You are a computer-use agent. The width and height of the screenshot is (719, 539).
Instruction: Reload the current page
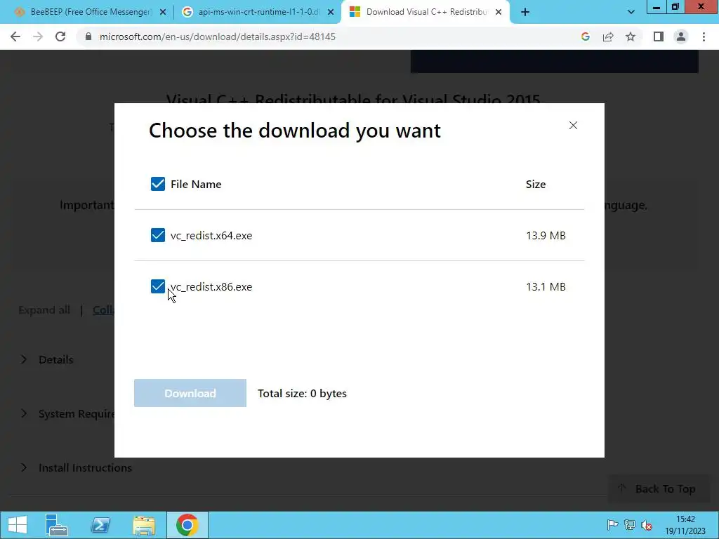pos(60,36)
